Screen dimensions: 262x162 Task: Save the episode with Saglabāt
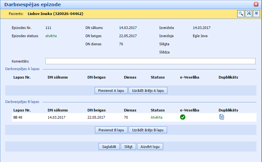109,147
